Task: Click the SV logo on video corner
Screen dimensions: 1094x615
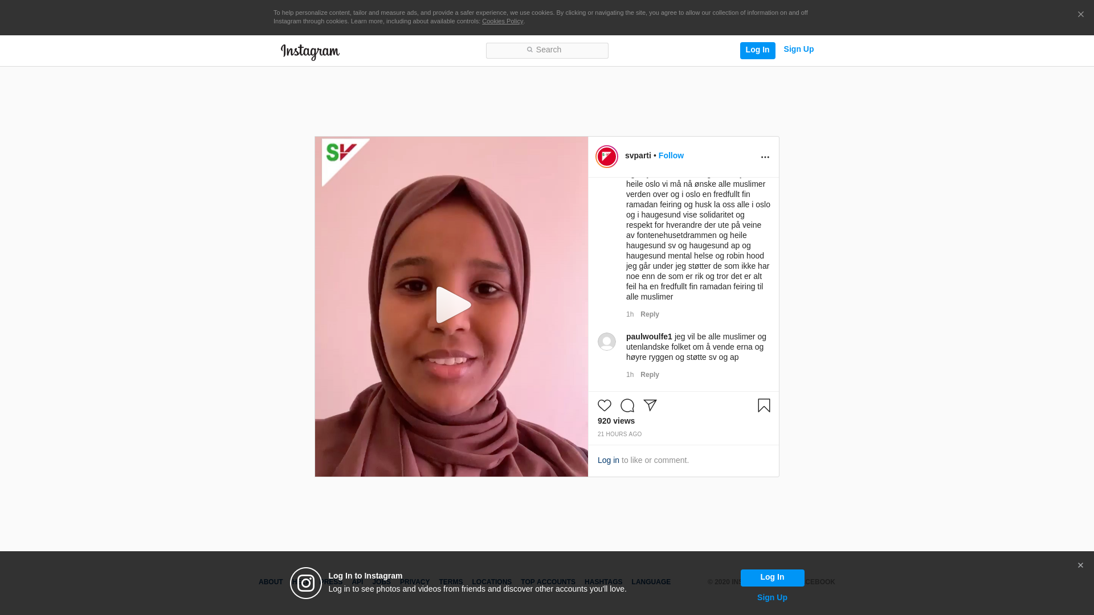Action: click(341, 153)
